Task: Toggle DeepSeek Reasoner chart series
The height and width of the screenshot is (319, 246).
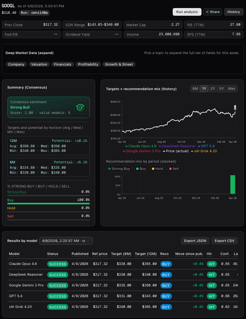Action: [177, 146]
